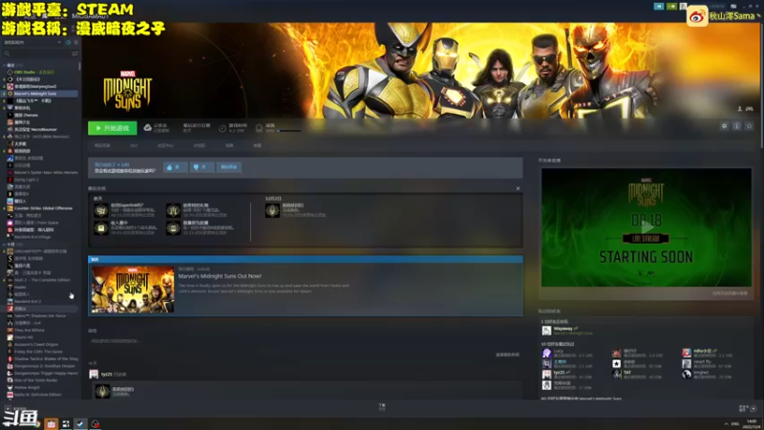Viewport: 764px width, 430px height.
Task: Click orange taskbar app icon
Action: pos(52,423)
